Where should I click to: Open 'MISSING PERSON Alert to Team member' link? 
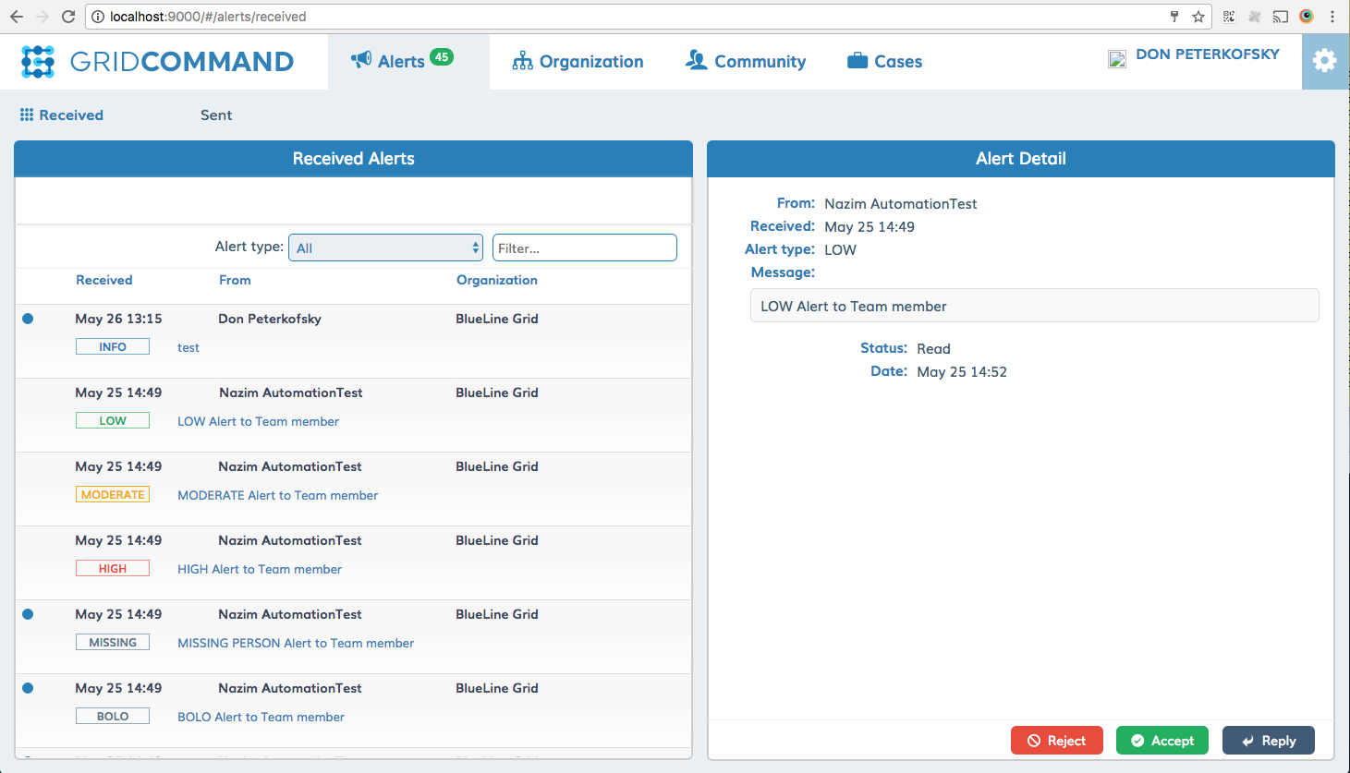pos(296,643)
